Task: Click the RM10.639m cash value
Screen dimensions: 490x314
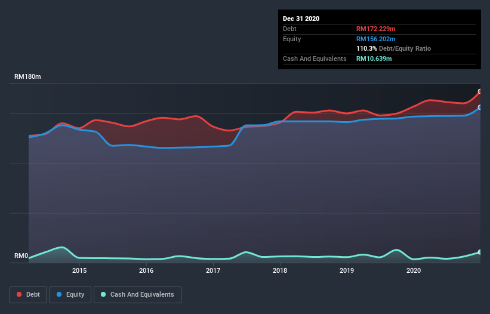Action: click(374, 59)
